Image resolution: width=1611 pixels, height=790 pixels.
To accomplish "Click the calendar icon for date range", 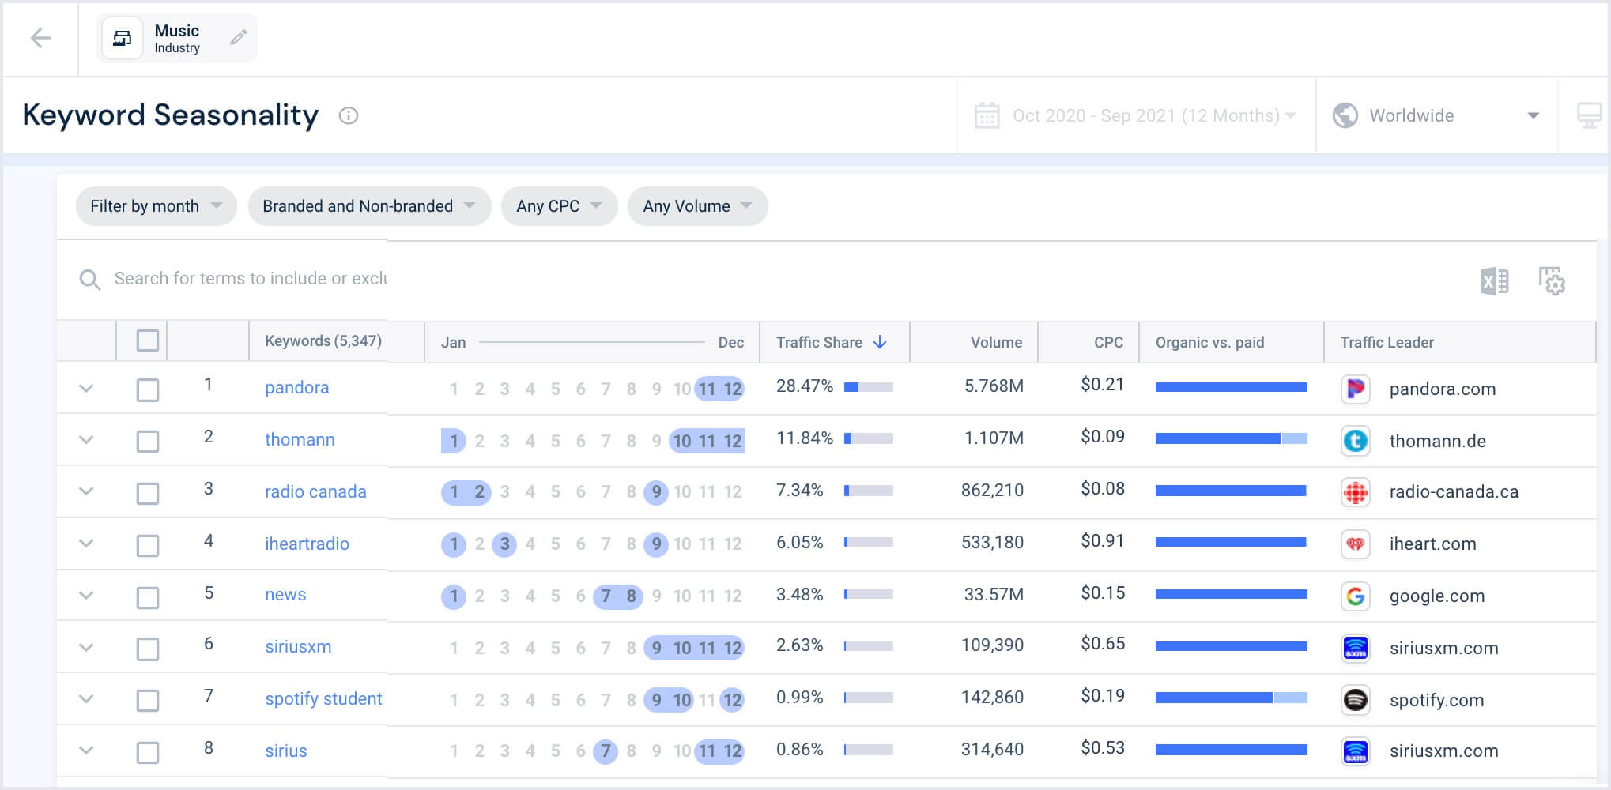I will (987, 115).
